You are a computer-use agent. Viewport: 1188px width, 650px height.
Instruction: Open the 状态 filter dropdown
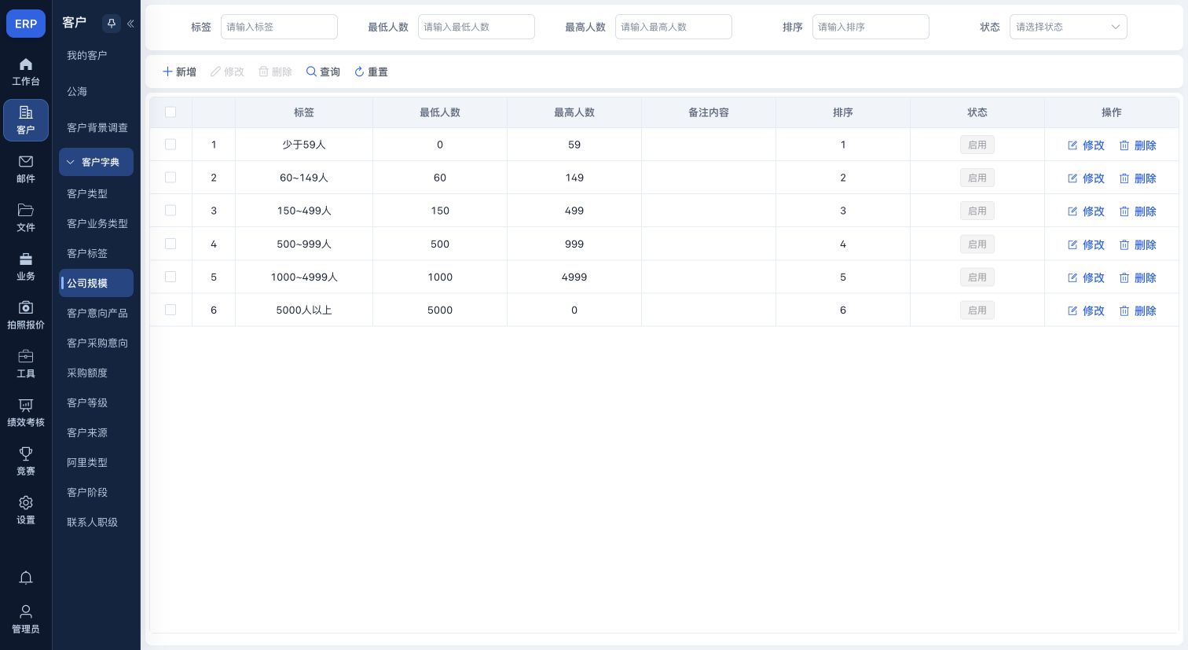click(x=1068, y=27)
